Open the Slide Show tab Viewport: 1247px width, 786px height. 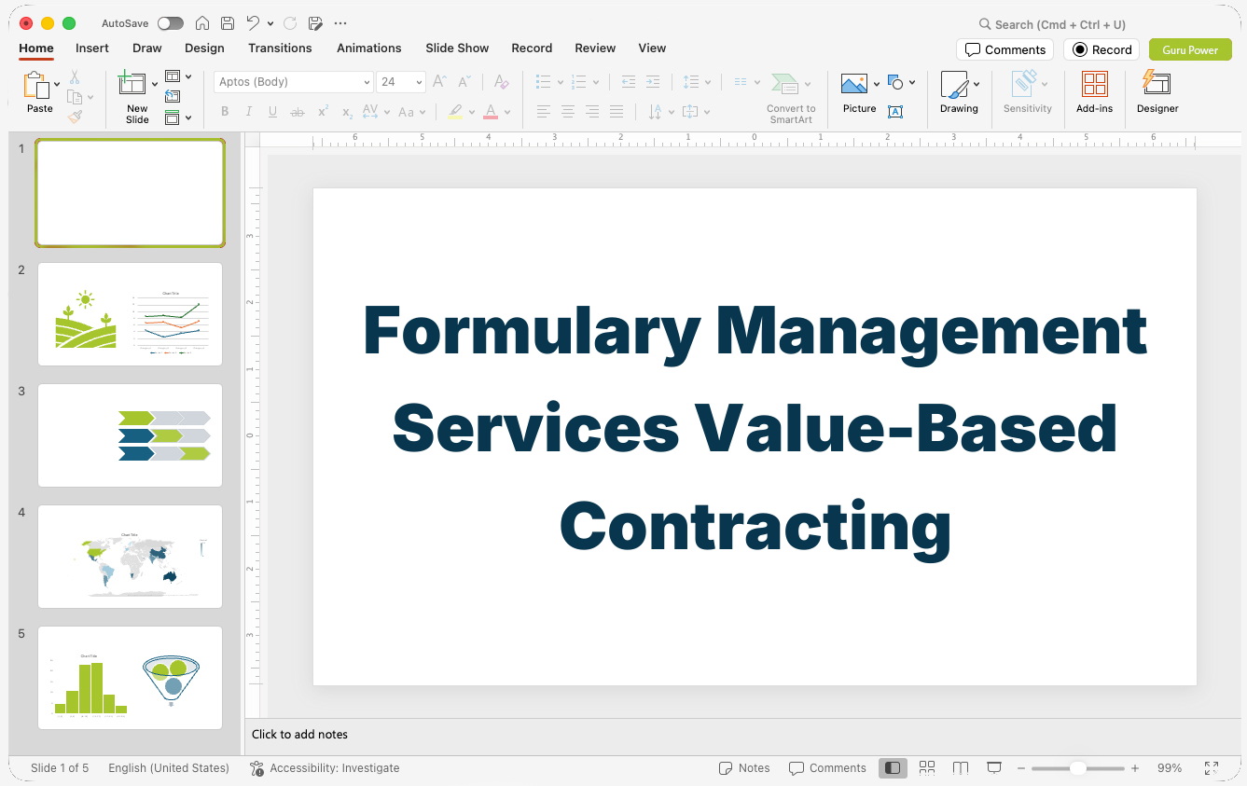(x=457, y=48)
